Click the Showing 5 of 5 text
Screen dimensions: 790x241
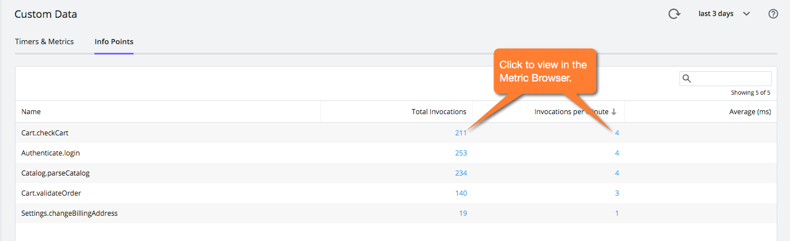[751, 92]
